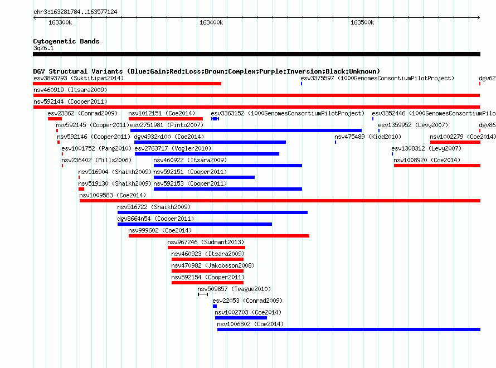Viewport: 496px width, 368px height.
Task: Click the 3q26.1 cytogenetic band bar
Action: click(256, 54)
